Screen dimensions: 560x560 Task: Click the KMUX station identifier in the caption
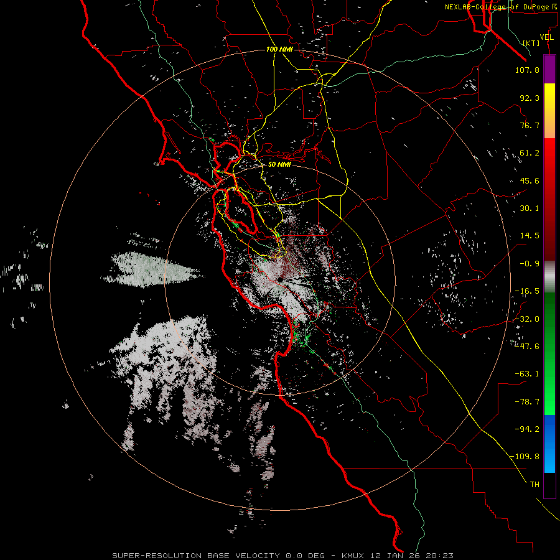[354, 556]
